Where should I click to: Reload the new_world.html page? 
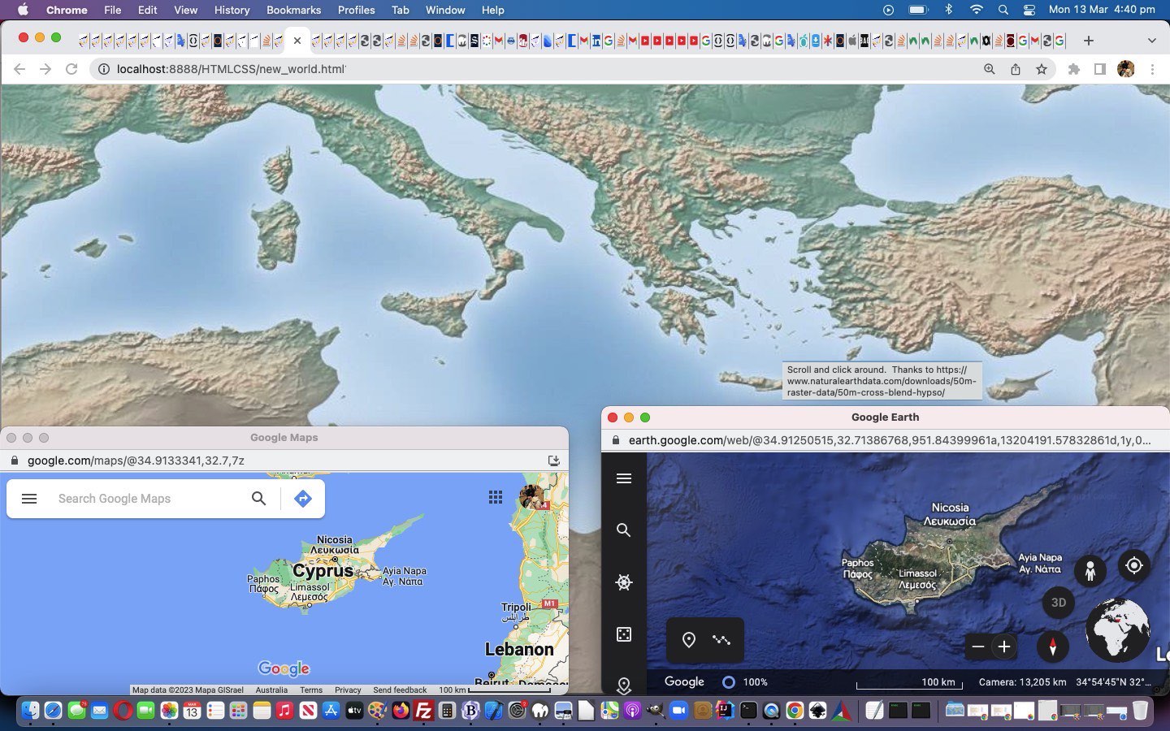[x=71, y=69]
